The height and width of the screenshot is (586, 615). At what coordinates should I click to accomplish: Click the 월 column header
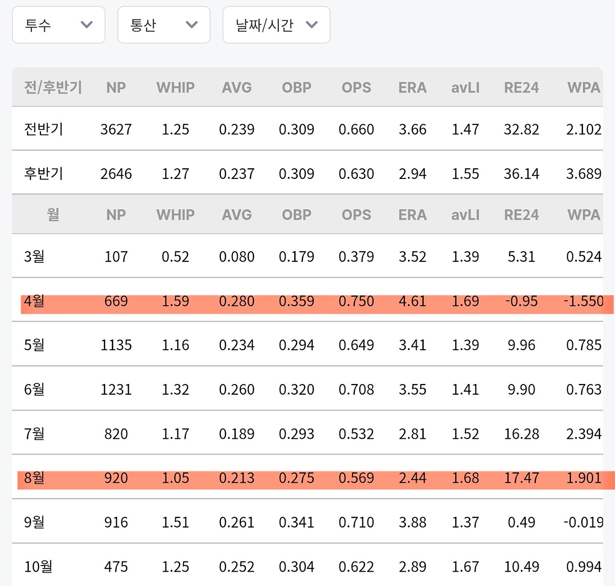point(53,214)
